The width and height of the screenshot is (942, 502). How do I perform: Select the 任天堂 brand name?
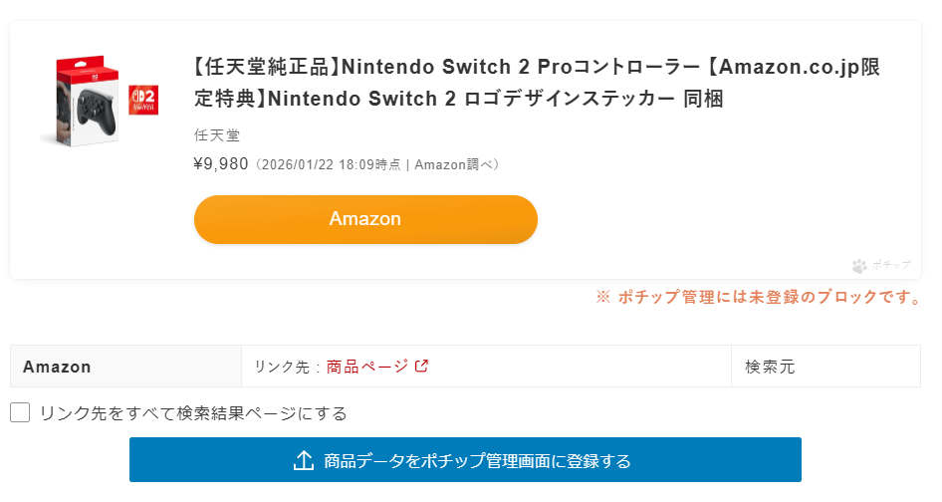[216, 135]
